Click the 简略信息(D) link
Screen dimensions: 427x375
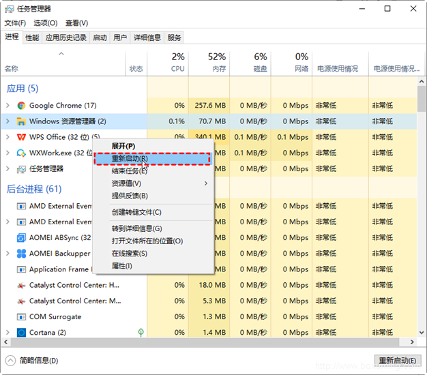tap(39, 361)
